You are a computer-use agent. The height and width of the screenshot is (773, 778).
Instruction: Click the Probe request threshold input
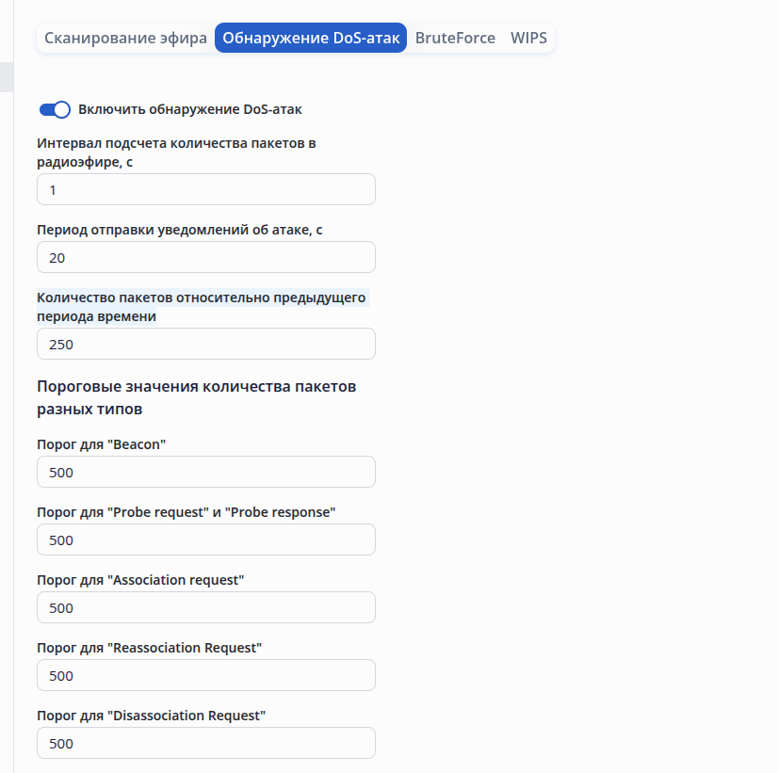click(205, 539)
